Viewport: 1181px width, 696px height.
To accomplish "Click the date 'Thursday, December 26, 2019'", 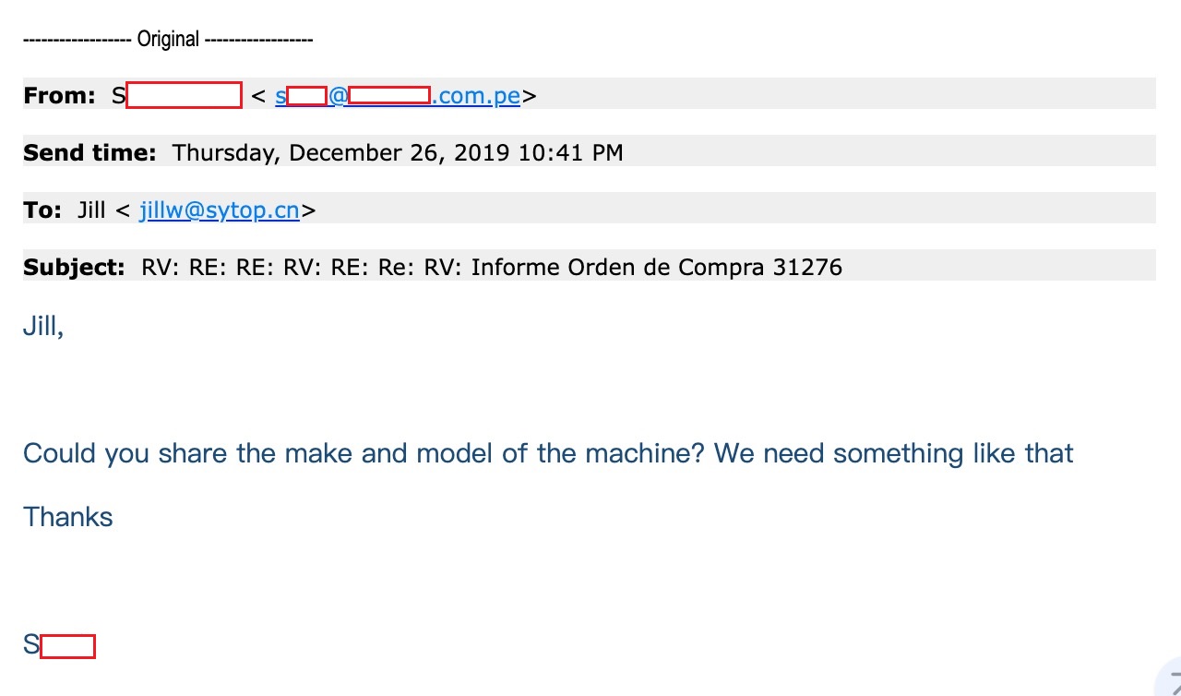I will click(x=341, y=152).
